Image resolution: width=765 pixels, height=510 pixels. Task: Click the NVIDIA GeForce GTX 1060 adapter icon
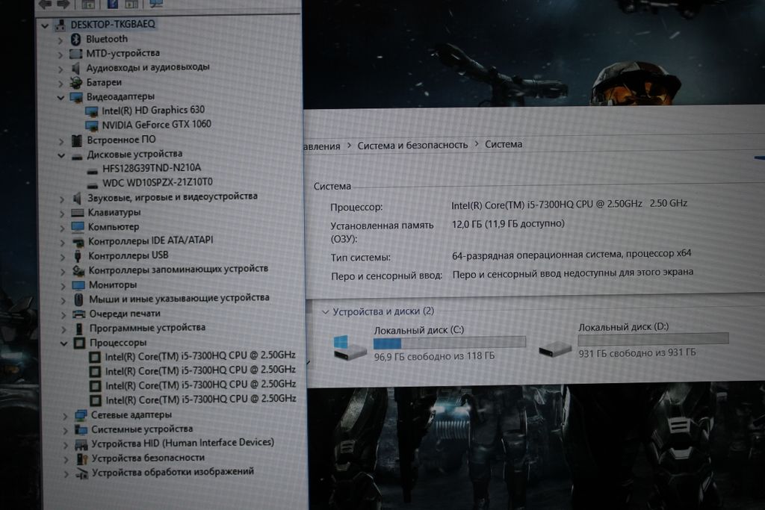pyautogui.click(x=92, y=125)
